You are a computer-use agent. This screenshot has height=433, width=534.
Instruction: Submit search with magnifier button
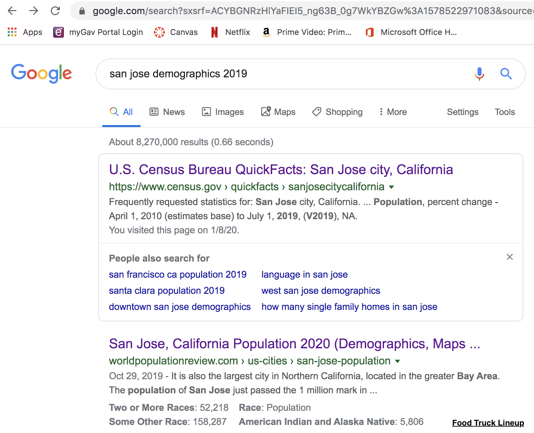pos(506,74)
